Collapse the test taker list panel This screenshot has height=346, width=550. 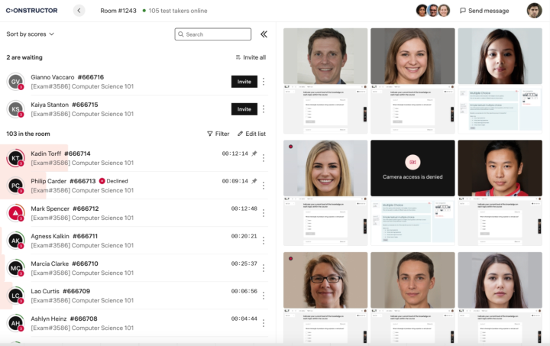coord(264,34)
